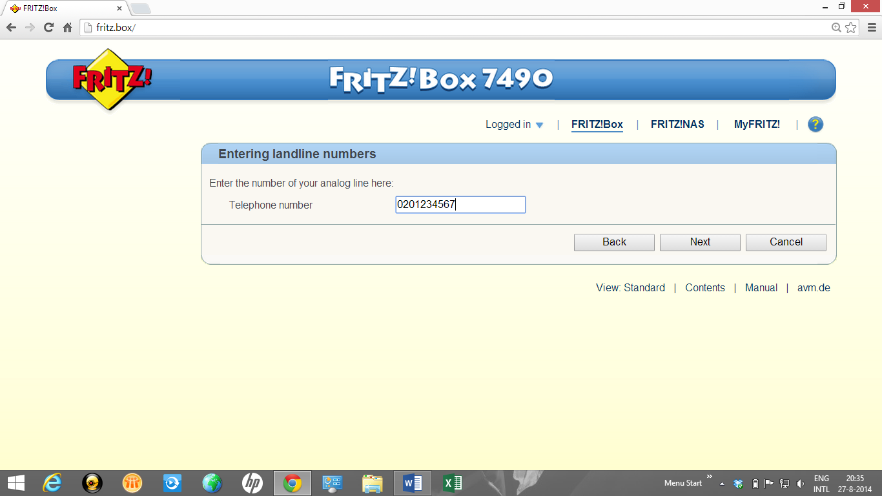Expand the Logged in dropdown
This screenshot has height=496, width=882.
pos(515,125)
